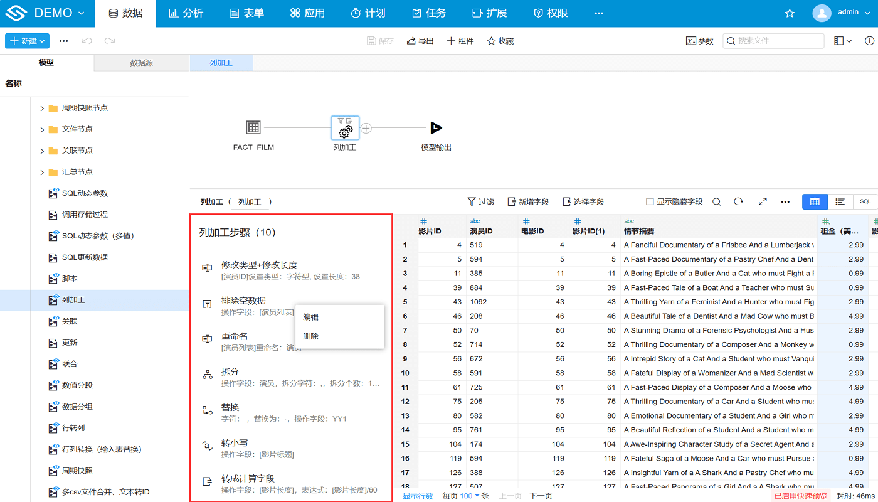This screenshot has height=502, width=878.
Task: Toggle the favorite star in top bar
Action: 790,12
